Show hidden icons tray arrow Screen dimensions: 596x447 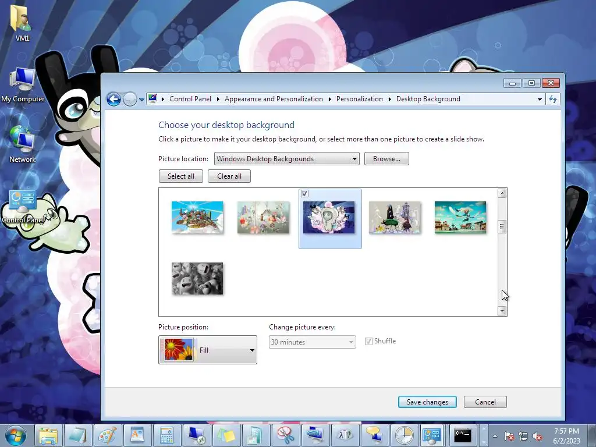(495, 436)
